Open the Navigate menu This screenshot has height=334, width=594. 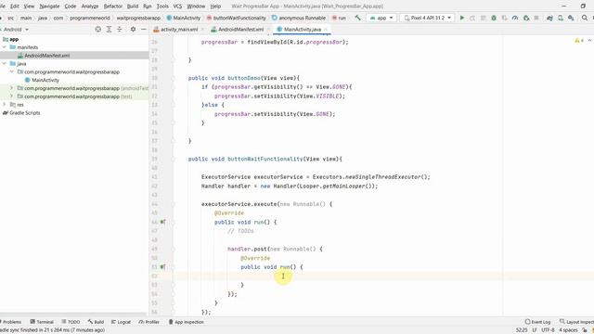49,6
